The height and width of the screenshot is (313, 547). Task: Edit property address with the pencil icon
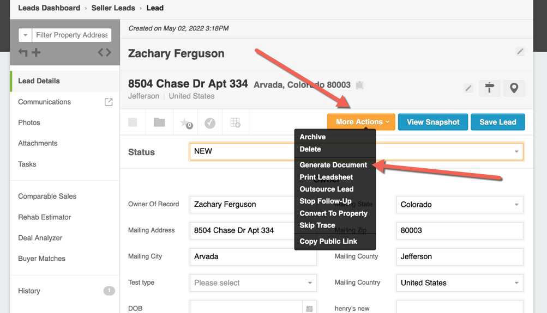(x=468, y=88)
